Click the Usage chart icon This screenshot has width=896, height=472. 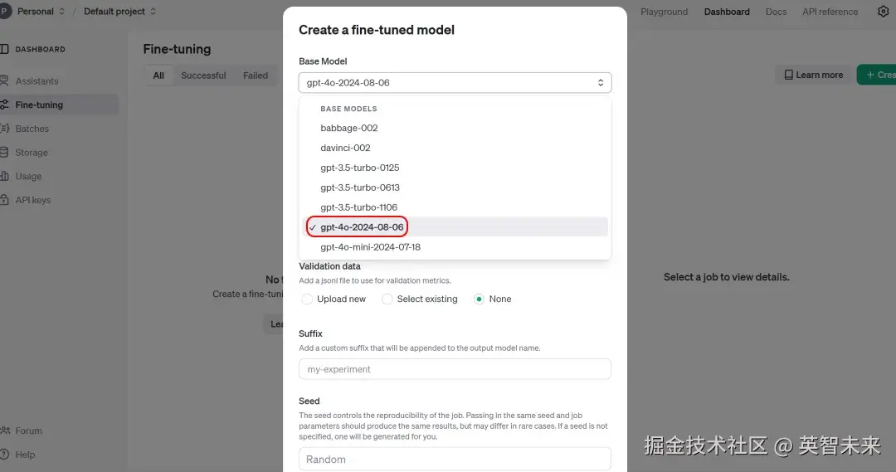[4, 176]
